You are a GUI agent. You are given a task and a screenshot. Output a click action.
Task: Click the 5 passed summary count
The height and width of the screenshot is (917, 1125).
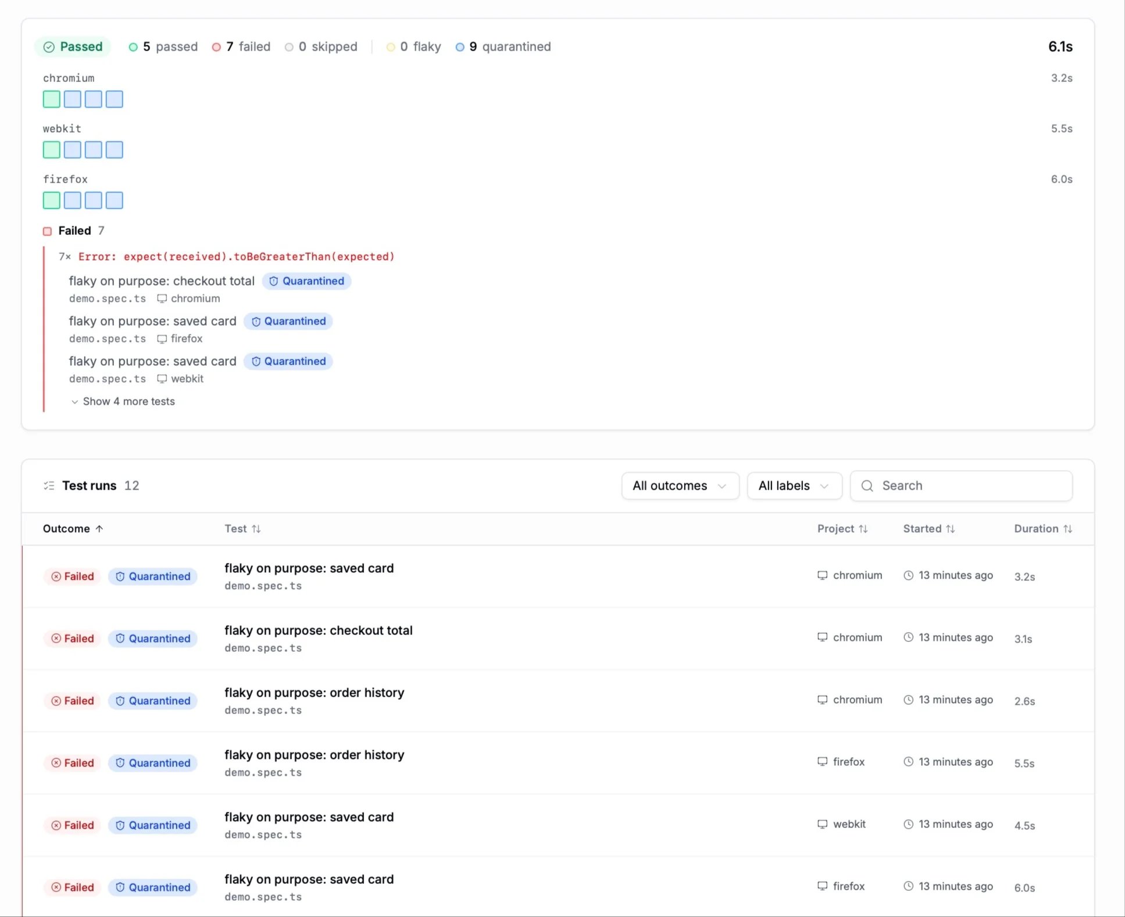click(x=163, y=47)
